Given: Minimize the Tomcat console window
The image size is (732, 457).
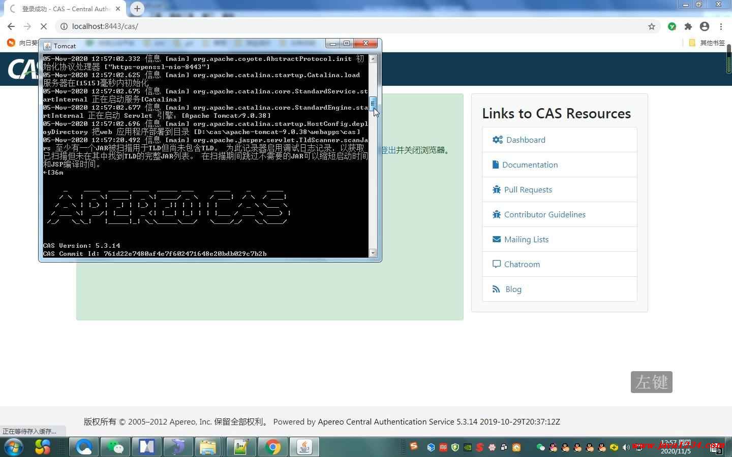Looking at the screenshot, I should pyautogui.click(x=333, y=44).
